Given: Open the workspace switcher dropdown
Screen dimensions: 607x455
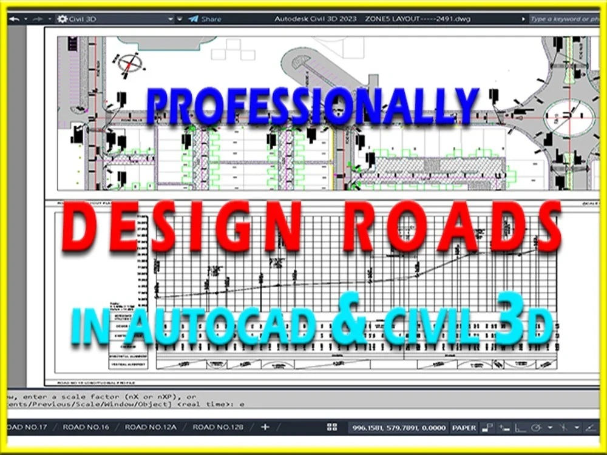Looking at the screenshot, I should click(x=171, y=19).
